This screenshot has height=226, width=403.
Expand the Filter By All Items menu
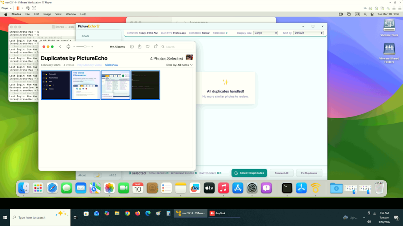pyautogui.click(x=179, y=65)
